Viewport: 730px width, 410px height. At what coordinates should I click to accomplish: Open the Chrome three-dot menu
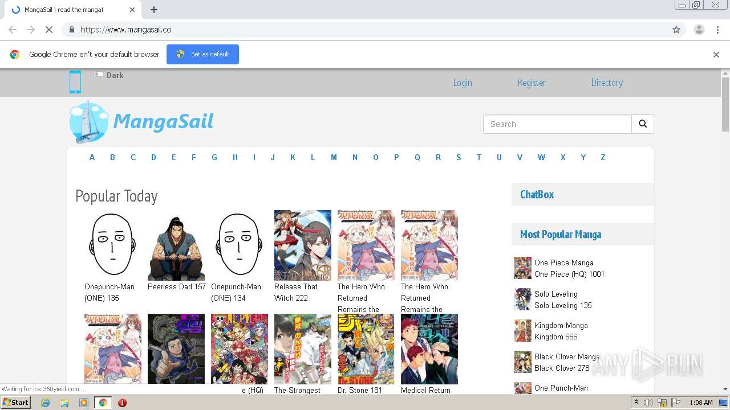pos(717,30)
